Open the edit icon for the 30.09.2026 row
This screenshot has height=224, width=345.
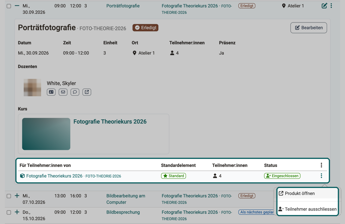(324, 6)
